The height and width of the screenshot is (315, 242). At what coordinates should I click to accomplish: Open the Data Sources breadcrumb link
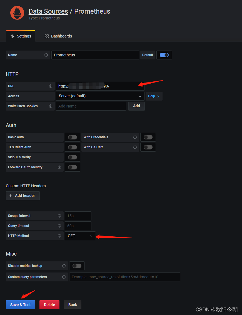(x=48, y=11)
